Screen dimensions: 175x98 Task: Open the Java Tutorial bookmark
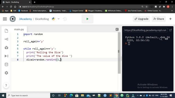tap(134, 11)
